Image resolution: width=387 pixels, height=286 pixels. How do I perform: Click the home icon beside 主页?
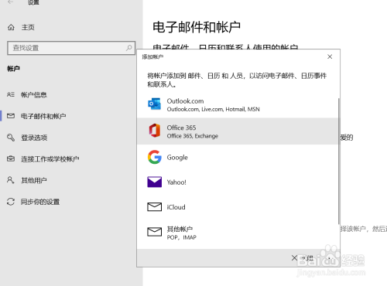pyautogui.click(x=11, y=27)
